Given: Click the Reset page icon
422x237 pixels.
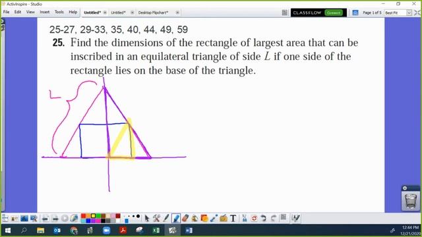Looking at the screenshot, I should click(254, 218).
